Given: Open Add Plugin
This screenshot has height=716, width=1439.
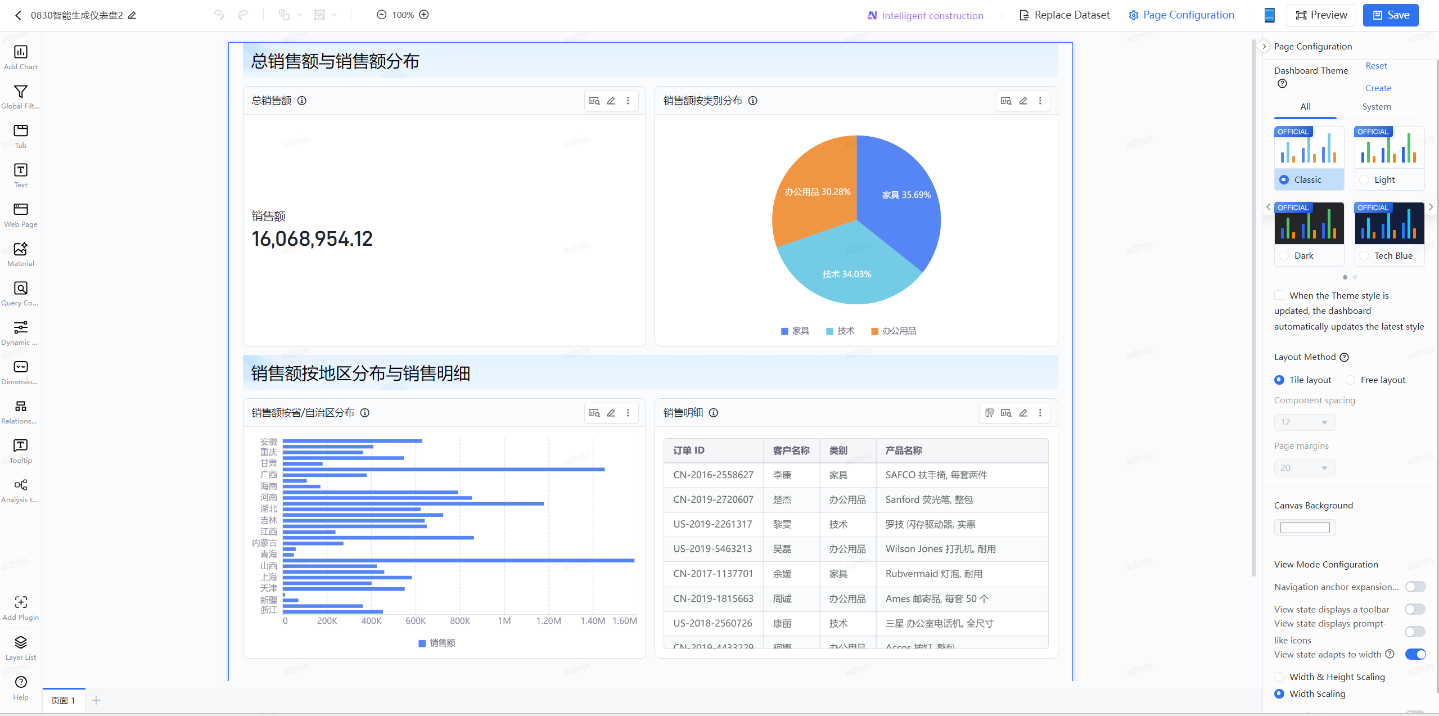Looking at the screenshot, I should click(21, 609).
